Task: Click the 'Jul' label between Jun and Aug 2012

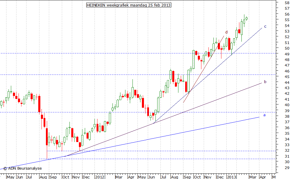Action: click(163, 177)
